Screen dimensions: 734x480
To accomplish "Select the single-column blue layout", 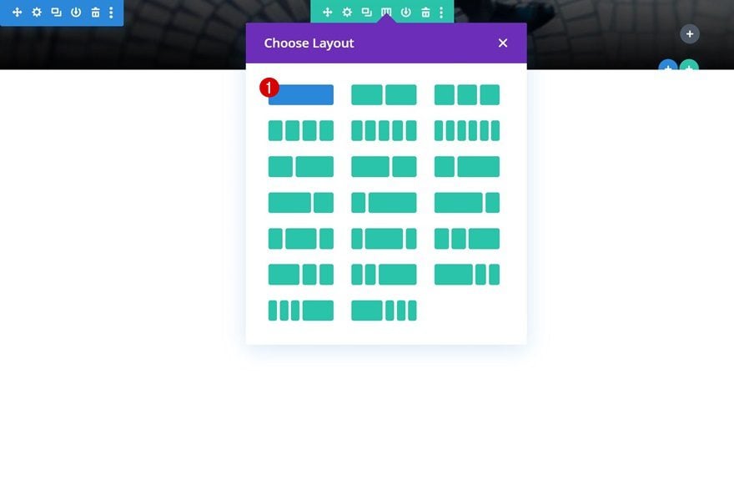I will click(x=301, y=94).
